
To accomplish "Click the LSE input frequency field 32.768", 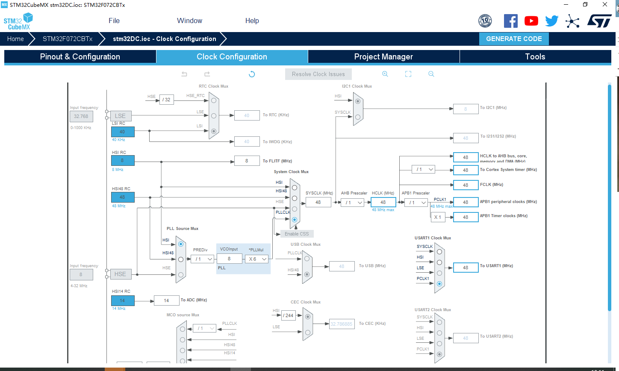I will coord(81,116).
